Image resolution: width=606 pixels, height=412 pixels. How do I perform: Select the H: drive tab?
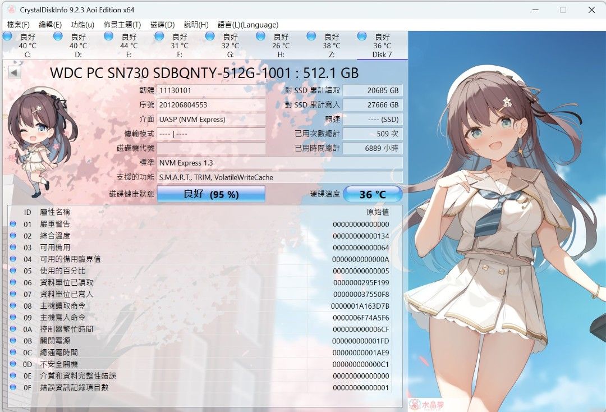[281, 45]
